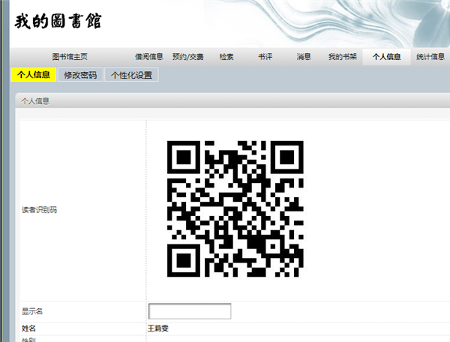The width and height of the screenshot is (450, 342).
Task: Open 统计信息 page
Action: pos(430,57)
